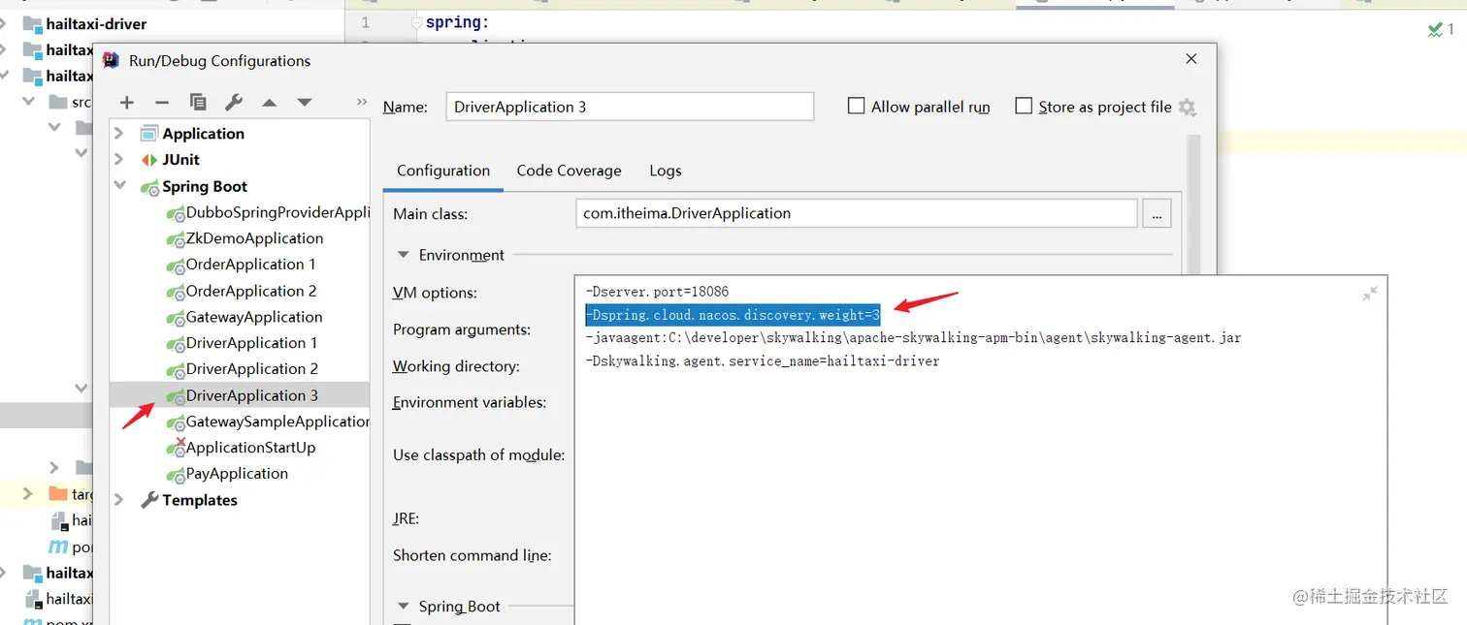Click the IntelliJ icon in dialog title
This screenshot has width=1467, height=625.
[111, 60]
